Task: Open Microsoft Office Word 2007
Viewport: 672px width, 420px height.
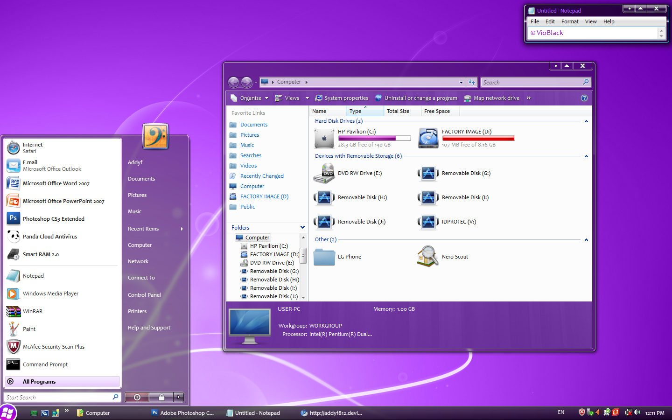Action: coord(63,183)
